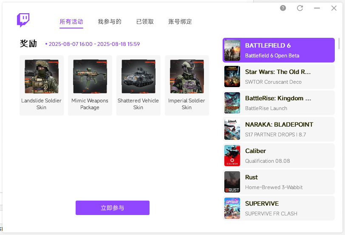345x235 pixels.
Task: Click the Imperial Soldier Skin image
Action: tap(187, 76)
